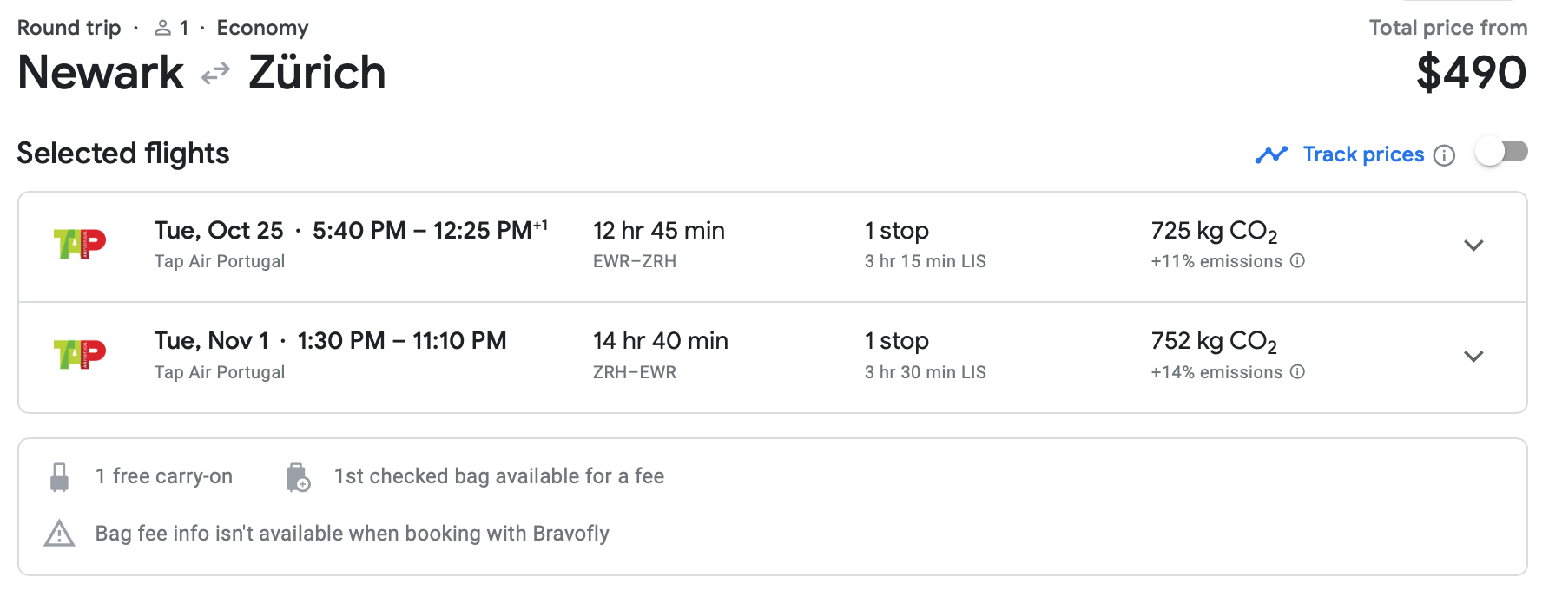The width and height of the screenshot is (1549, 590).
Task: Click the 752 kg CO2 emissions text
Action: pos(1213,341)
